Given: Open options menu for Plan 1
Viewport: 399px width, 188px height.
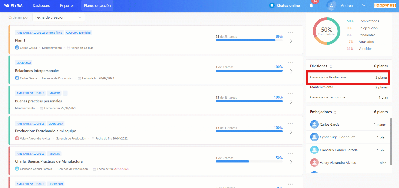Looking at the screenshot, I should [291, 33].
